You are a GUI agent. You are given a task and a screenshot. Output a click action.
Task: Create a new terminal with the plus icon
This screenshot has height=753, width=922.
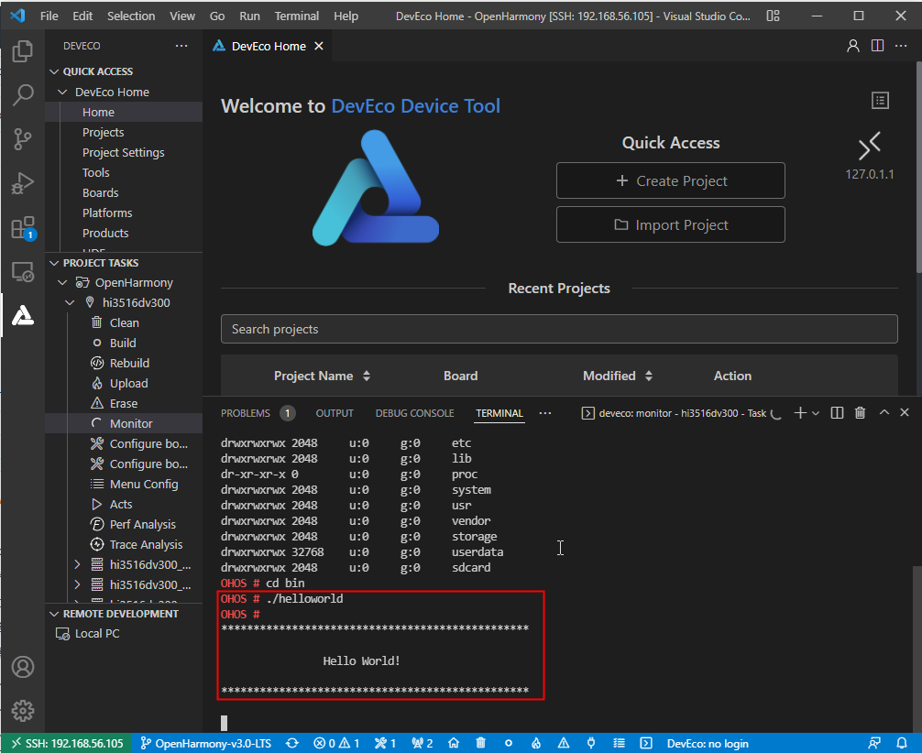click(800, 412)
